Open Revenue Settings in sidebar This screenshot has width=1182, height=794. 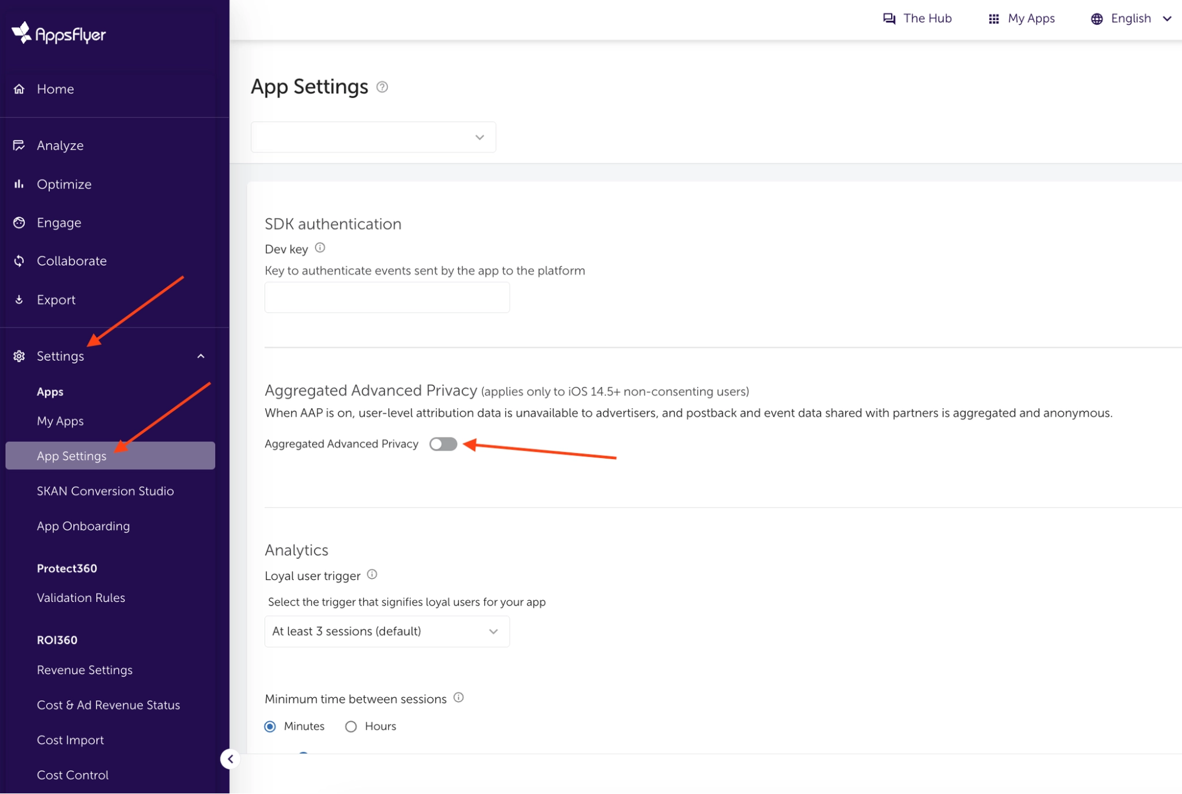(x=85, y=670)
